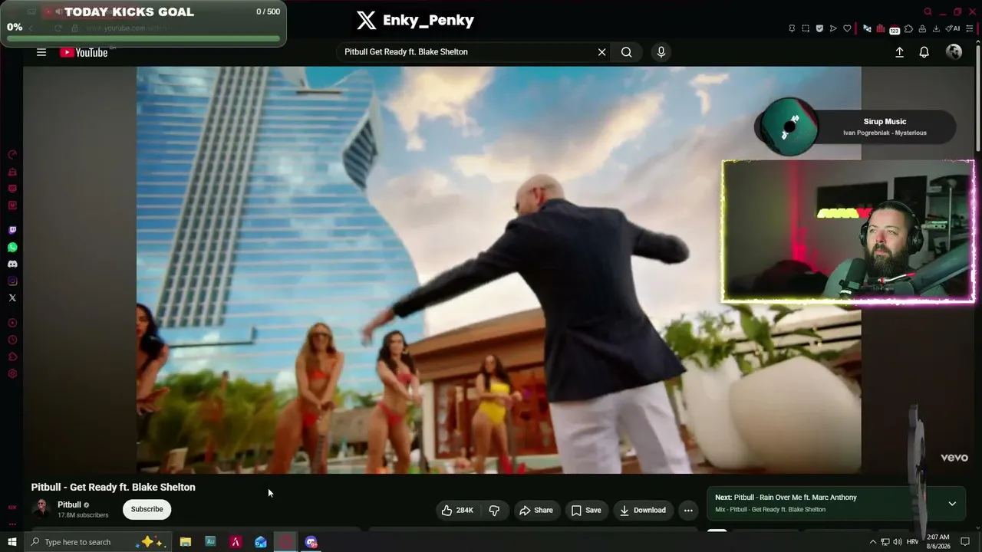The image size is (982, 552).
Task: Open File Explorer from the taskbar
Action: coord(186,542)
